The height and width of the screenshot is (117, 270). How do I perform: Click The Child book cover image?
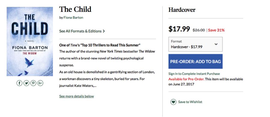point(30,41)
